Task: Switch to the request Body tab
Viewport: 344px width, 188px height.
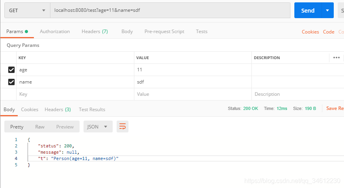Action: coord(127,32)
